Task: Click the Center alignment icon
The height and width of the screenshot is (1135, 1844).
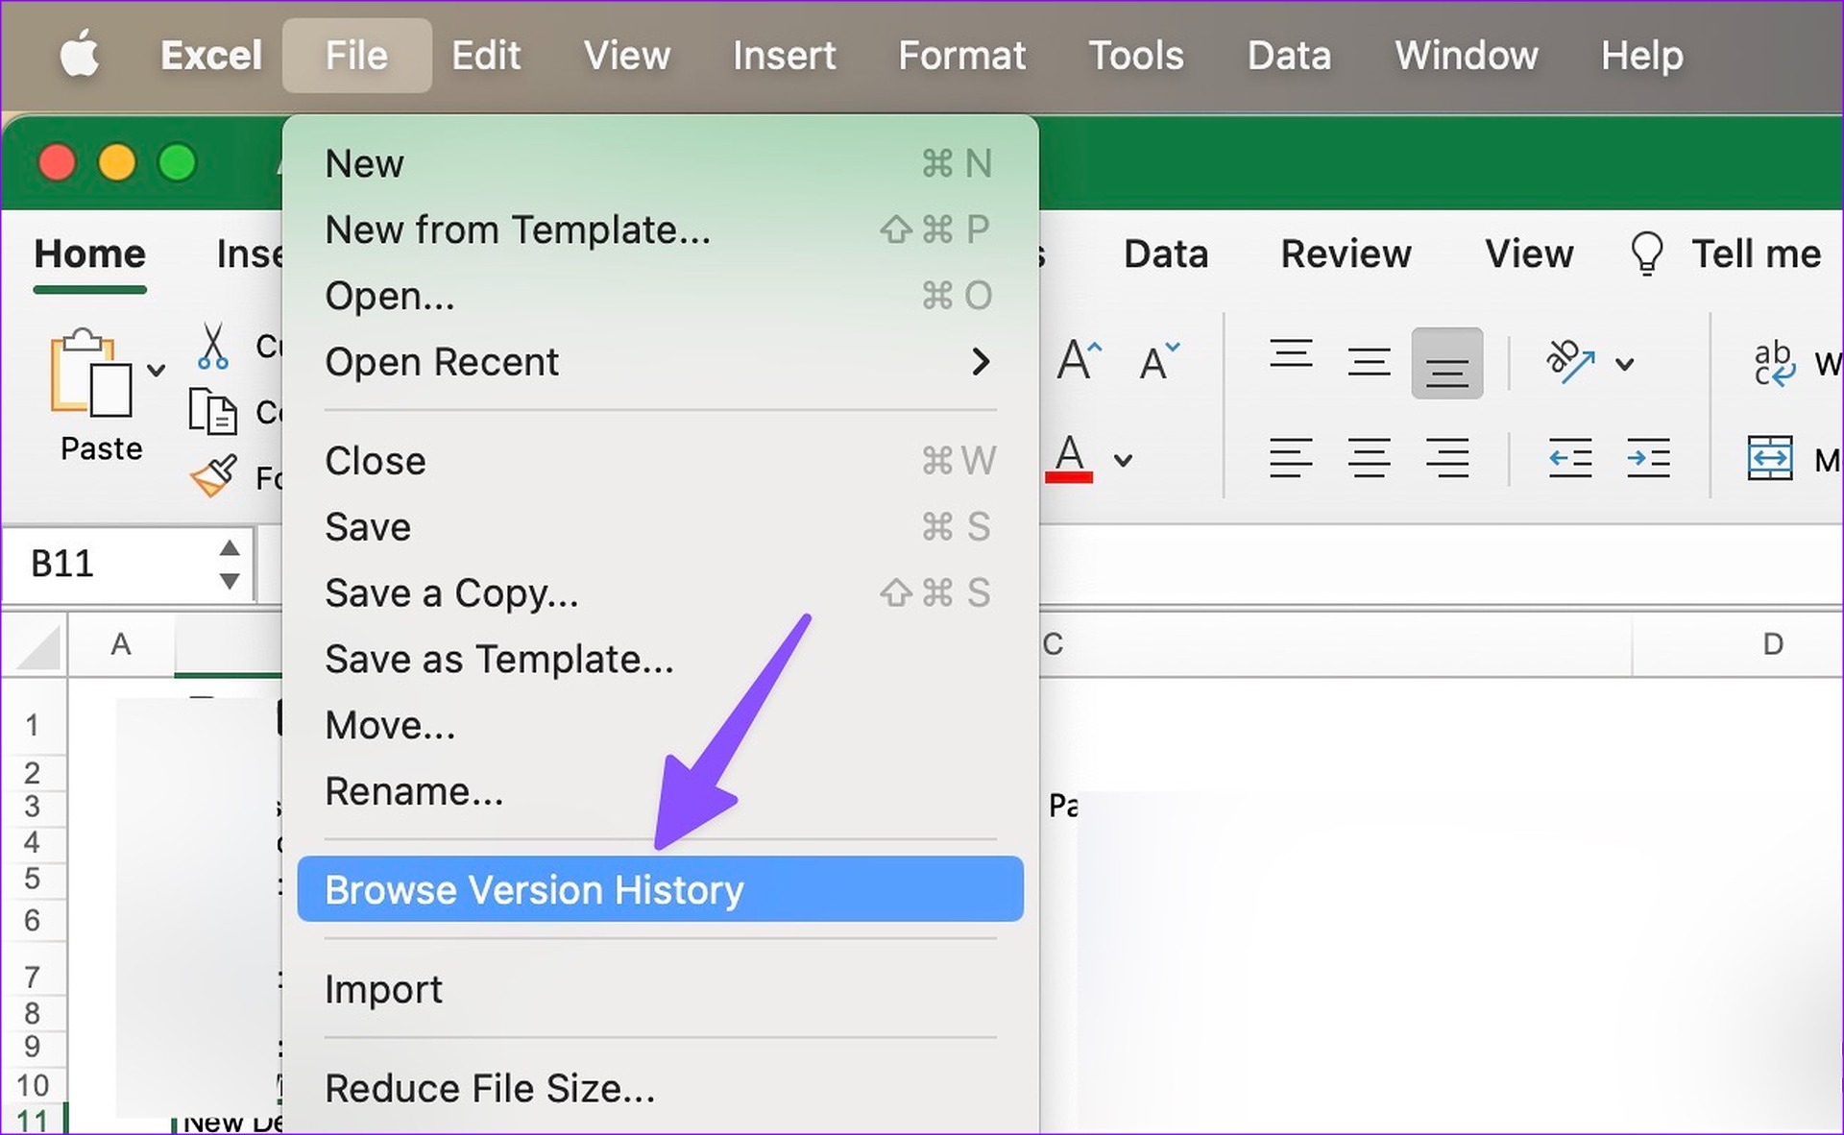Action: click(x=1368, y=458)
